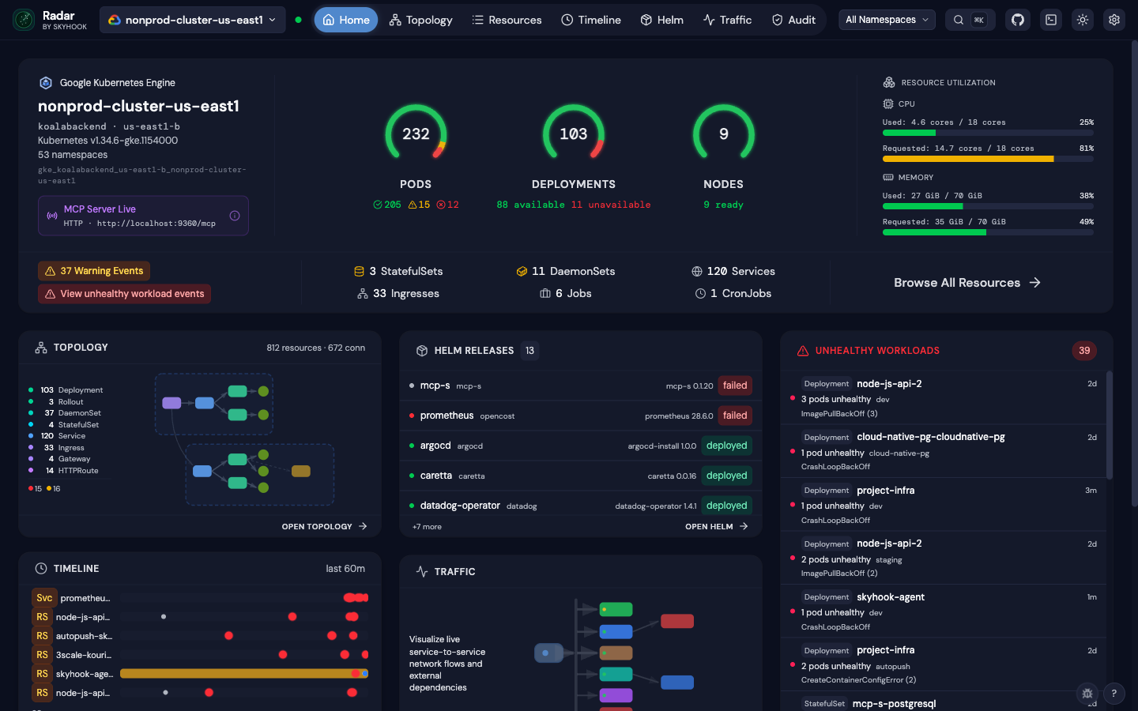The height and width of the screenshot is (711, 1138).
Task: Click the Pods gauge showing 232
Action: pyautogui.click(x=416, y=134)
